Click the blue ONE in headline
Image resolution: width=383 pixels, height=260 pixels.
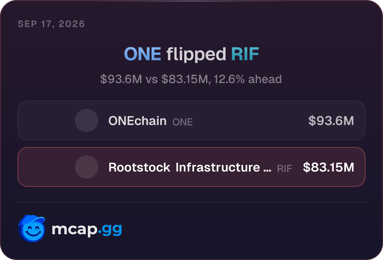[x=142, y=54]
